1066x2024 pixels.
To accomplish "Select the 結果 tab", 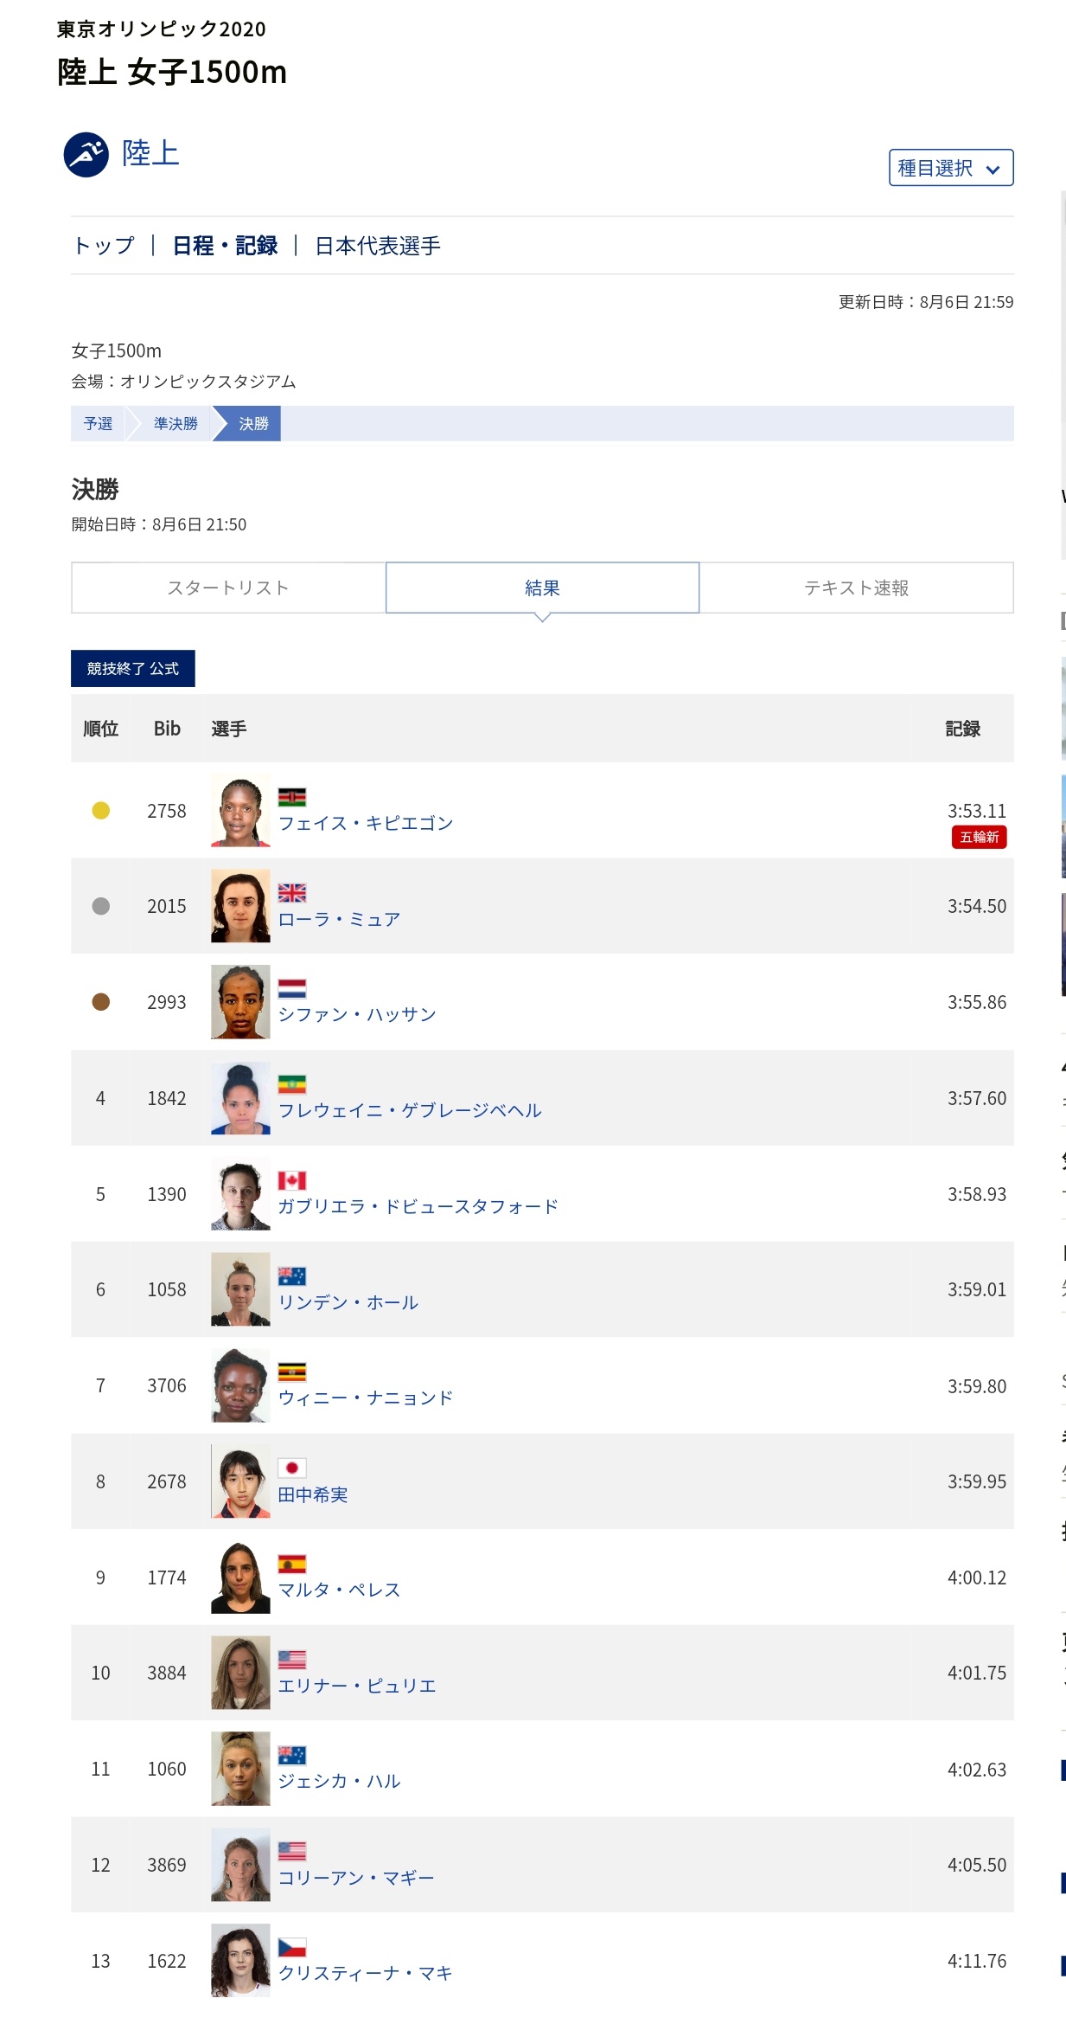I will tap(542, 588).
